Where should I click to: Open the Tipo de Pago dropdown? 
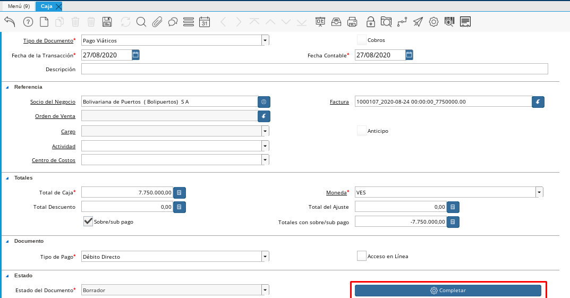[x=265, y=257]
